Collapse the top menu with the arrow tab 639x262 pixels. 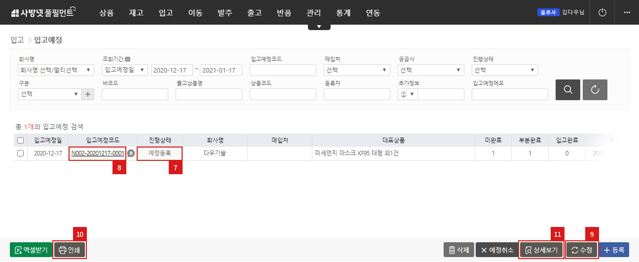(x=319, y=27)
